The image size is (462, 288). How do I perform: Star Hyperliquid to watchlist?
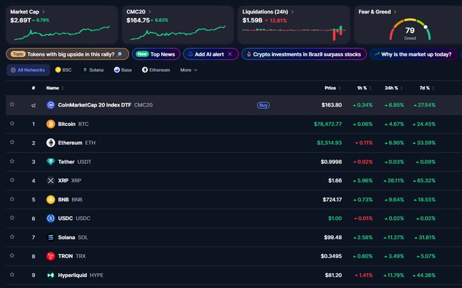(x=12, y=274)
